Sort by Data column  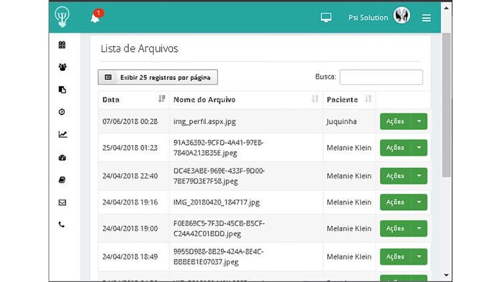(x=134, y=100)
